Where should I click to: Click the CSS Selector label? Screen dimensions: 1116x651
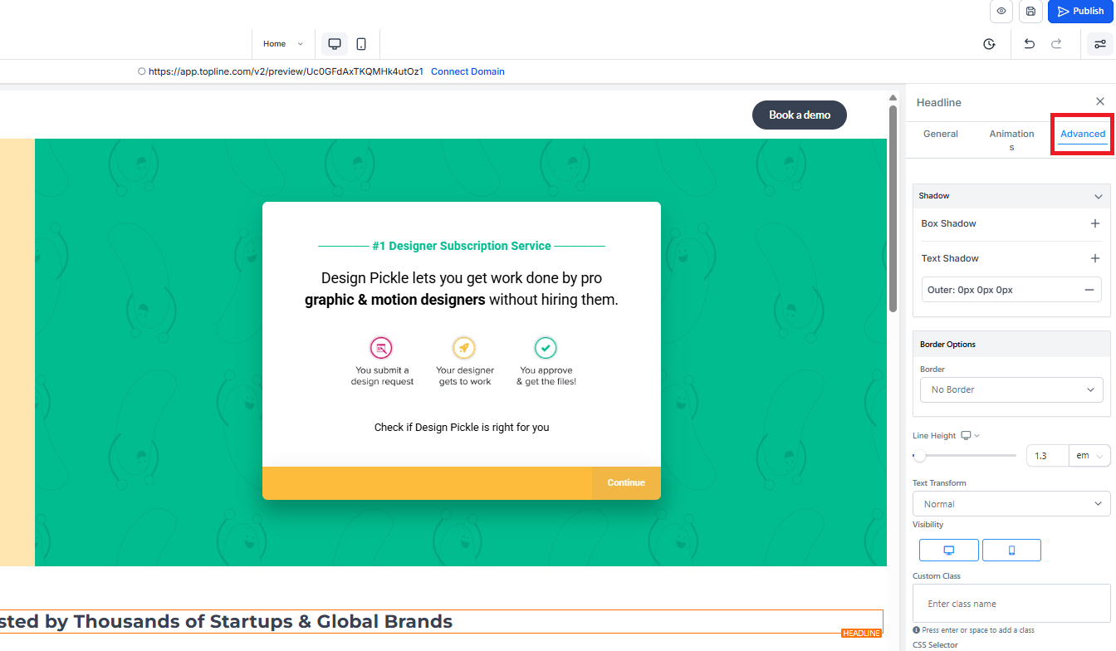tap(935, 645)
